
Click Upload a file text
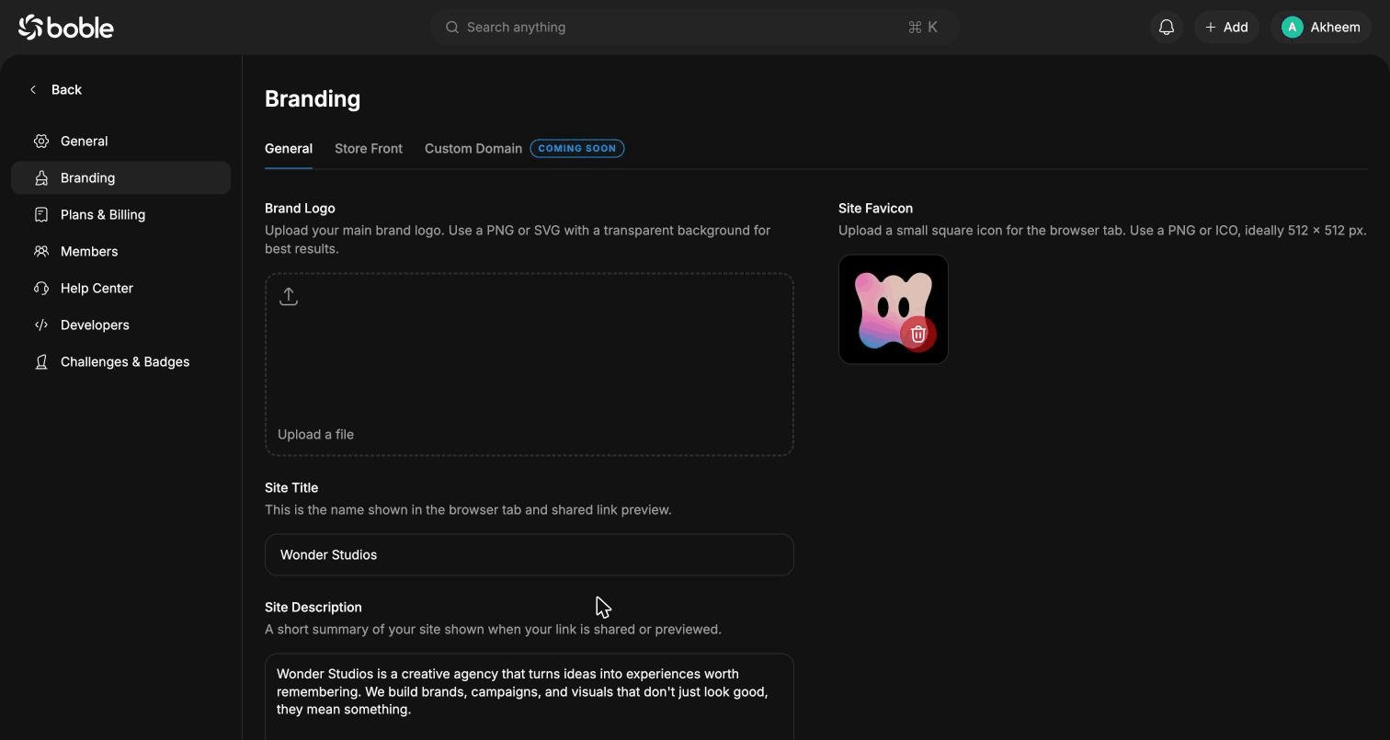click(x=315, y=434)
